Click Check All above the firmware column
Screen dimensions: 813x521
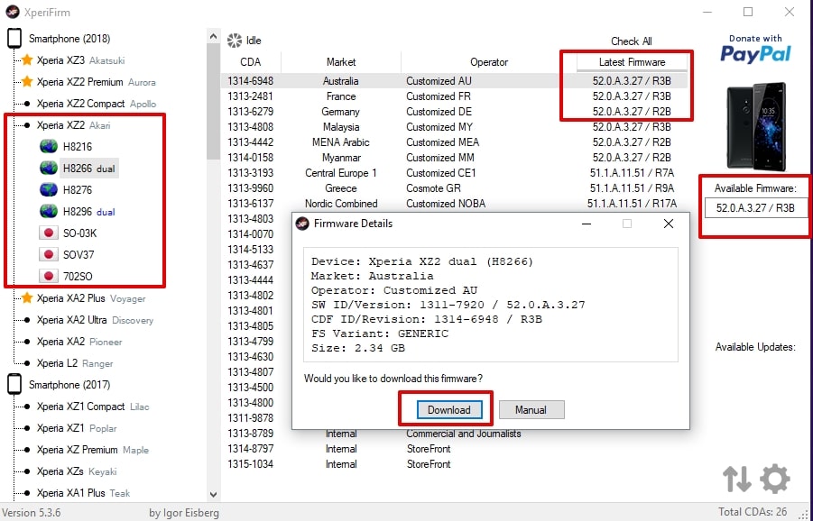(x=632, y=41)
